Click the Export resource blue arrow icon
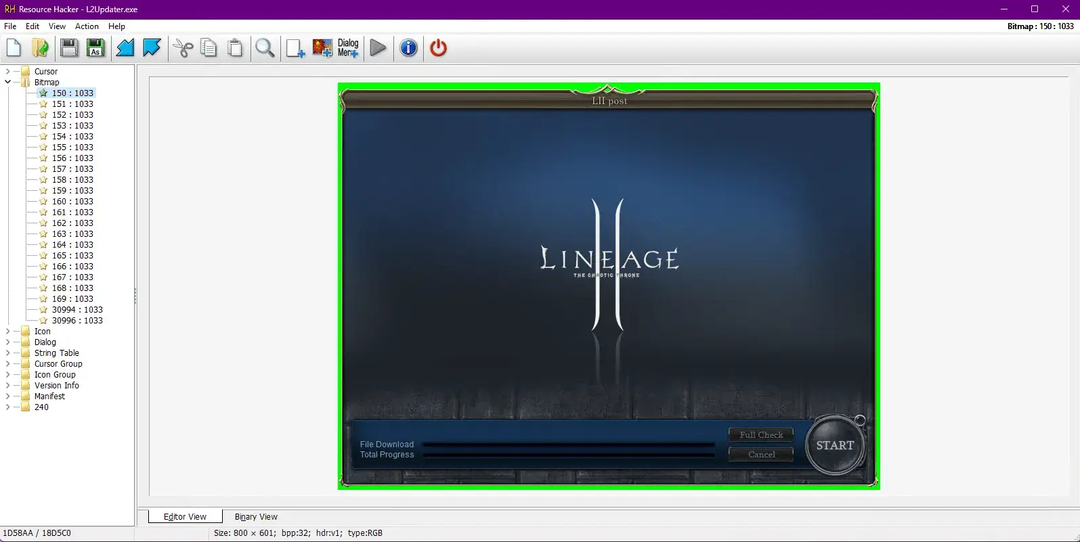The height and width of the screenshot is (542, 1080). pos(152,48)
